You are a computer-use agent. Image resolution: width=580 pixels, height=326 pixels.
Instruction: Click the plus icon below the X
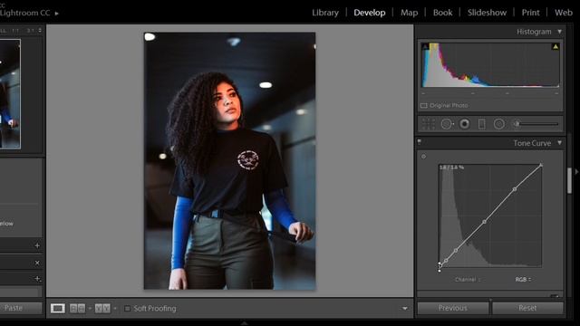point(37,279)
